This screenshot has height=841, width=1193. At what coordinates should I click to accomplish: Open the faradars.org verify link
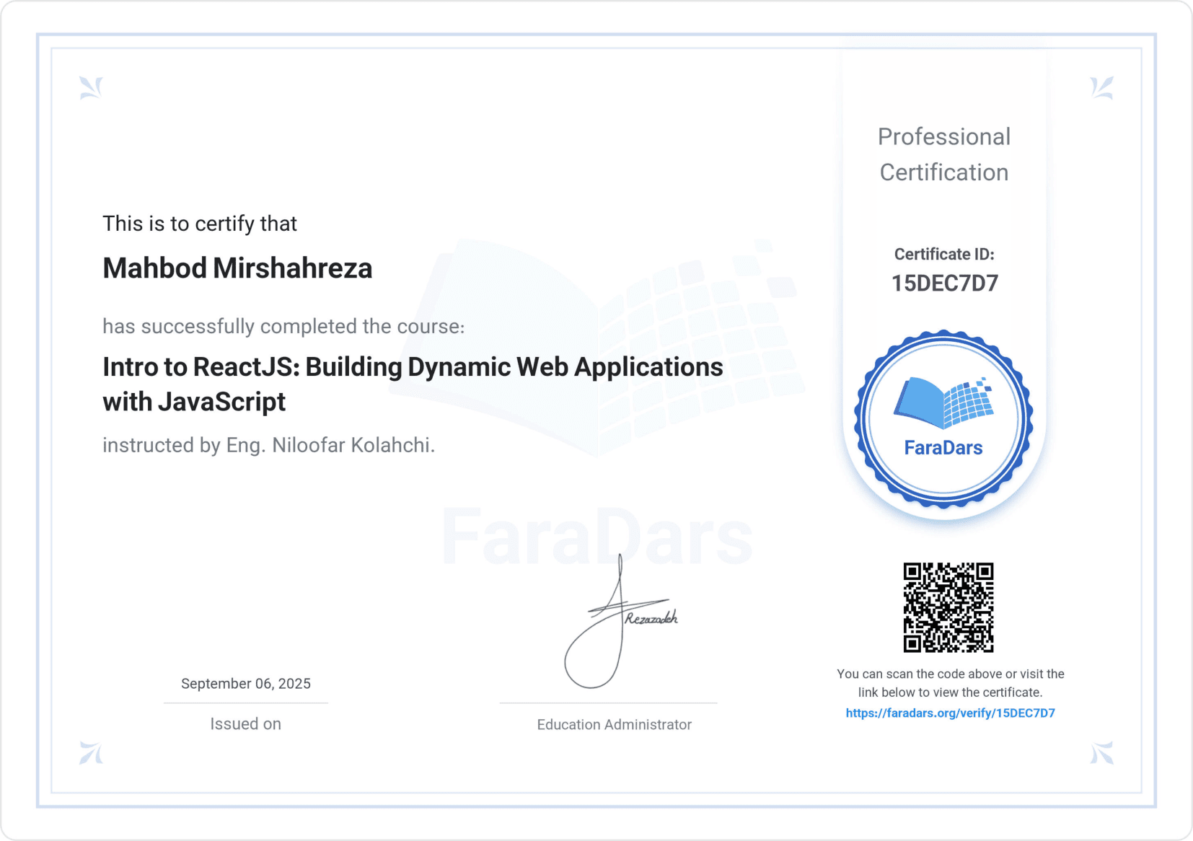(x=950, y=713)
